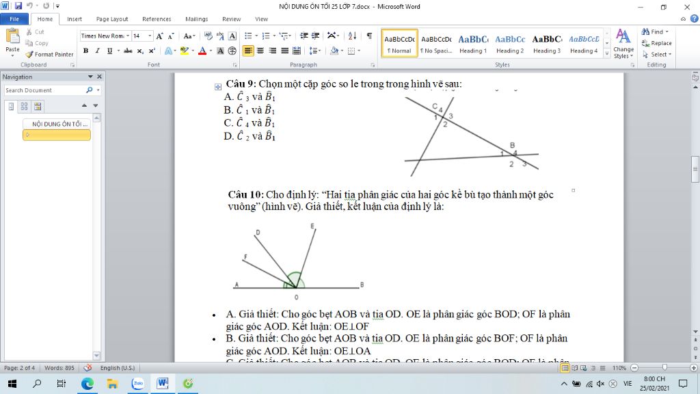This screenshot has width=700, height=394.
Task: Switch to the References tab
Action: [157, 18]
